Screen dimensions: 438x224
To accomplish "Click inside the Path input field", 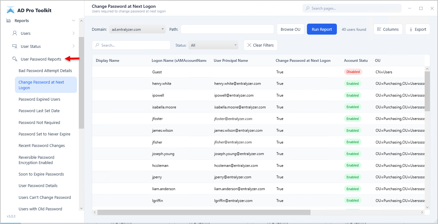I will [227, 29].
